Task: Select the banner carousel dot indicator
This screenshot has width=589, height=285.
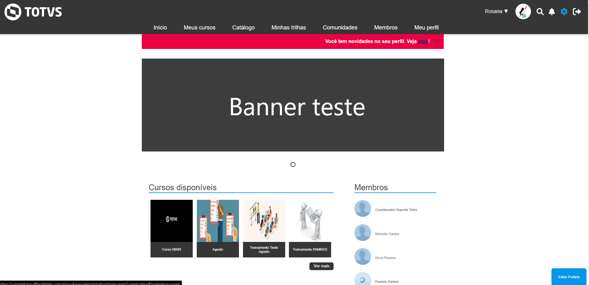Action: click(x=293, y=164)
